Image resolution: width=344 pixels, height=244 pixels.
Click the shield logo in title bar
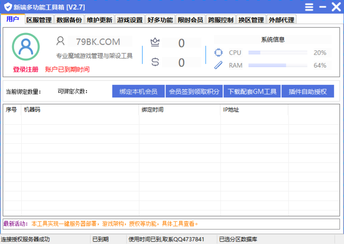[8, 7]
